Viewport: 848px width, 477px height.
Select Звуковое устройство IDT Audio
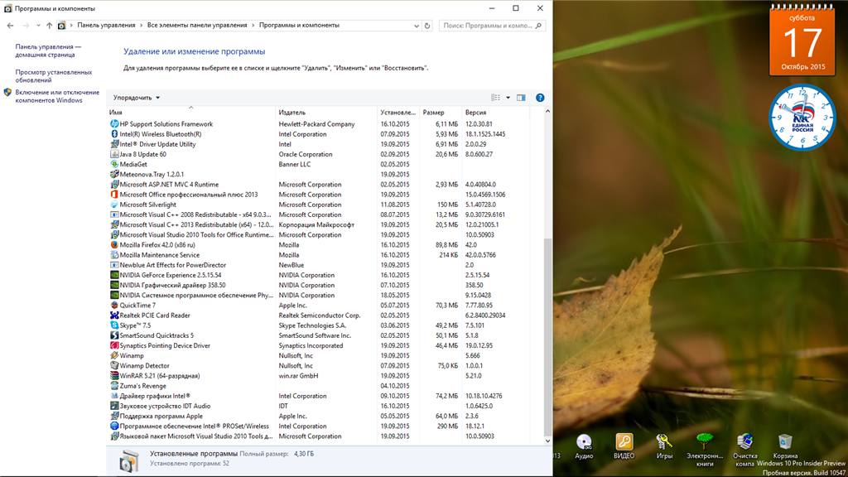click(317, 406)
